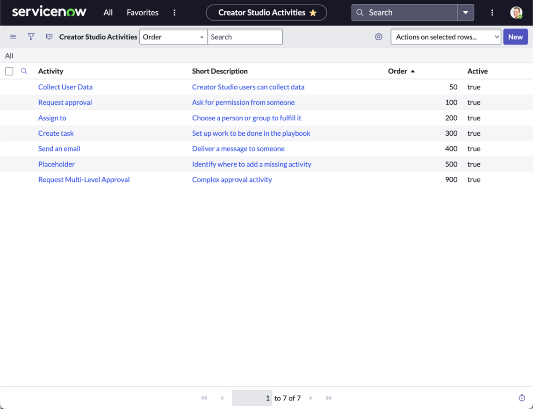Image resolution: width=533 pixels, height=409 pixels.
Task: Open the personalize list gear icon
Action: [x=378, y=37]
